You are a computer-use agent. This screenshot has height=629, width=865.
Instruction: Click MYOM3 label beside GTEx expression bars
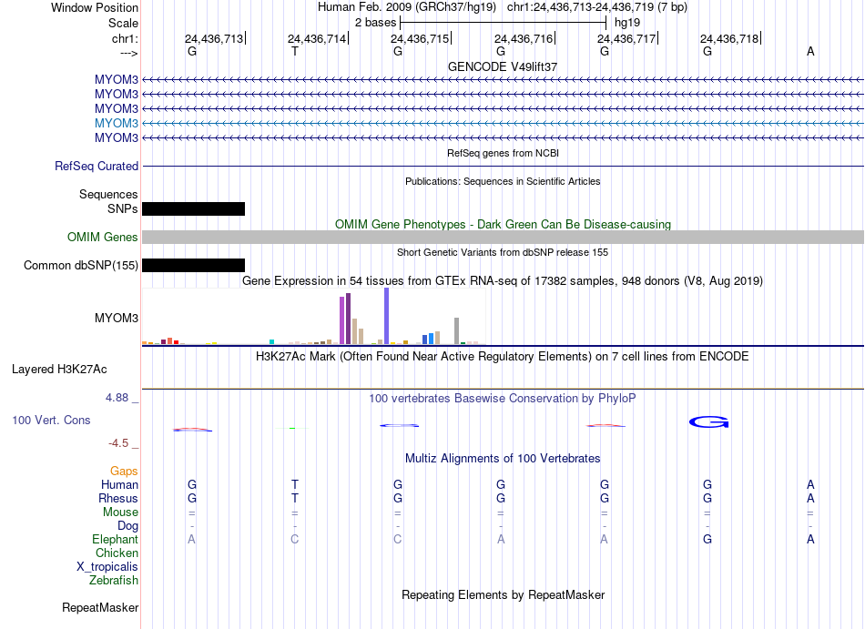pos(117,318)
